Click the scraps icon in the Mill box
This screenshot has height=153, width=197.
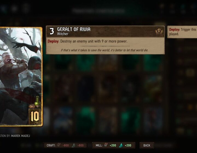click(106, 145)
